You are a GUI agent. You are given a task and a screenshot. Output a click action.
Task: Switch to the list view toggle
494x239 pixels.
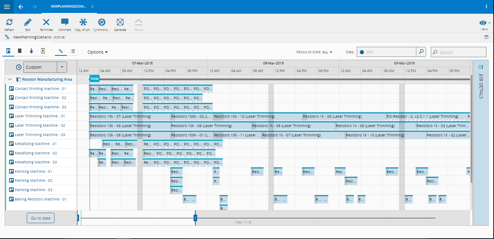tap(73, 51)
